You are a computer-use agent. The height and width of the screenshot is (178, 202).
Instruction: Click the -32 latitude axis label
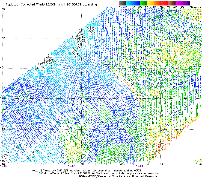2,38
